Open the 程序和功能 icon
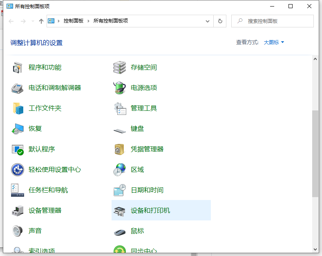 [18, 67]
